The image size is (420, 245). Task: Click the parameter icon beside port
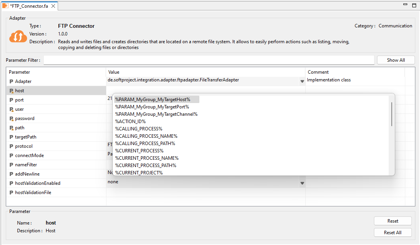[x=12, y=100]
